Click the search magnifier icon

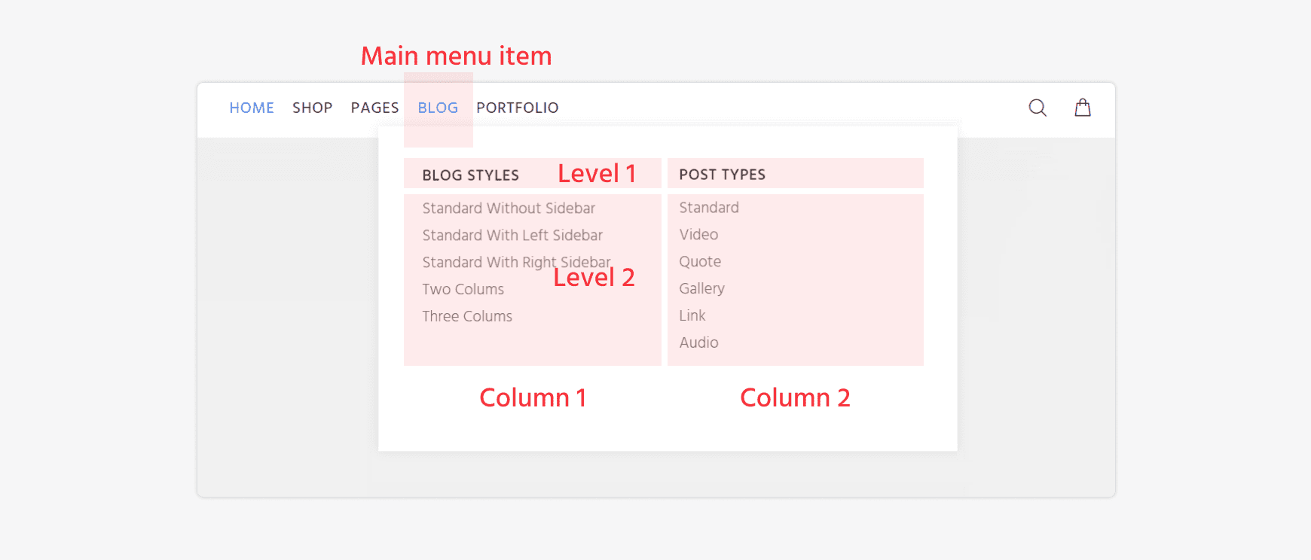(1037, 108)
